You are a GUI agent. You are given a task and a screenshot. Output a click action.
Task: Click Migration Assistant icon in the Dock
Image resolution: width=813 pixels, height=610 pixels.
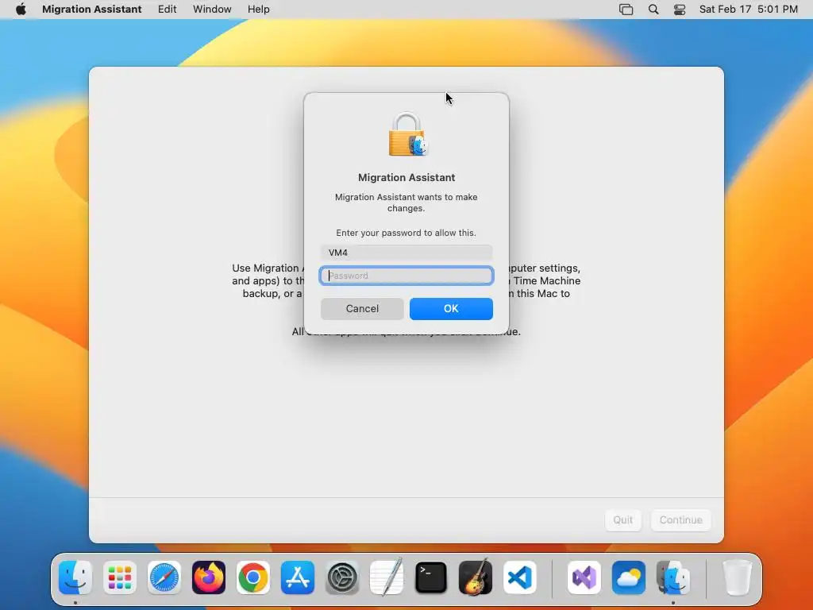point(673,577)
